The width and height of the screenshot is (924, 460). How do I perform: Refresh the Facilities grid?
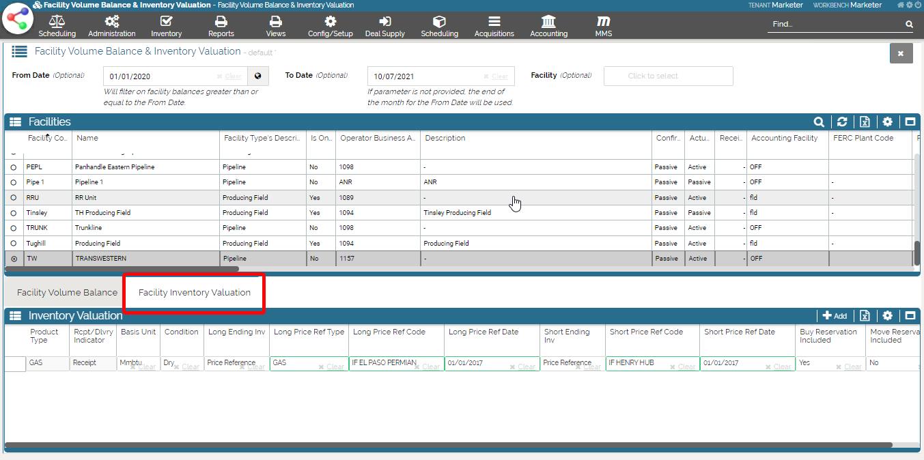(841, 122)
